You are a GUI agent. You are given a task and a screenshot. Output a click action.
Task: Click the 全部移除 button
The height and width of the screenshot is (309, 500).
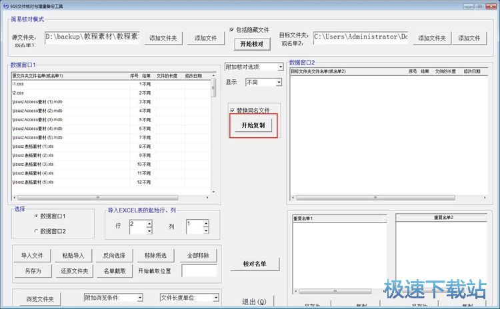point(198,256)
